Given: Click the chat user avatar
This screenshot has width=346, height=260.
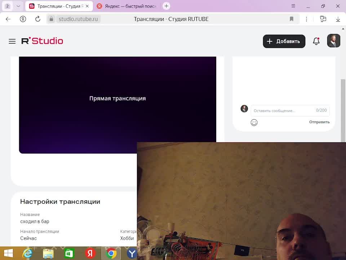Looking at the screenshot, I should coord(244,109).
